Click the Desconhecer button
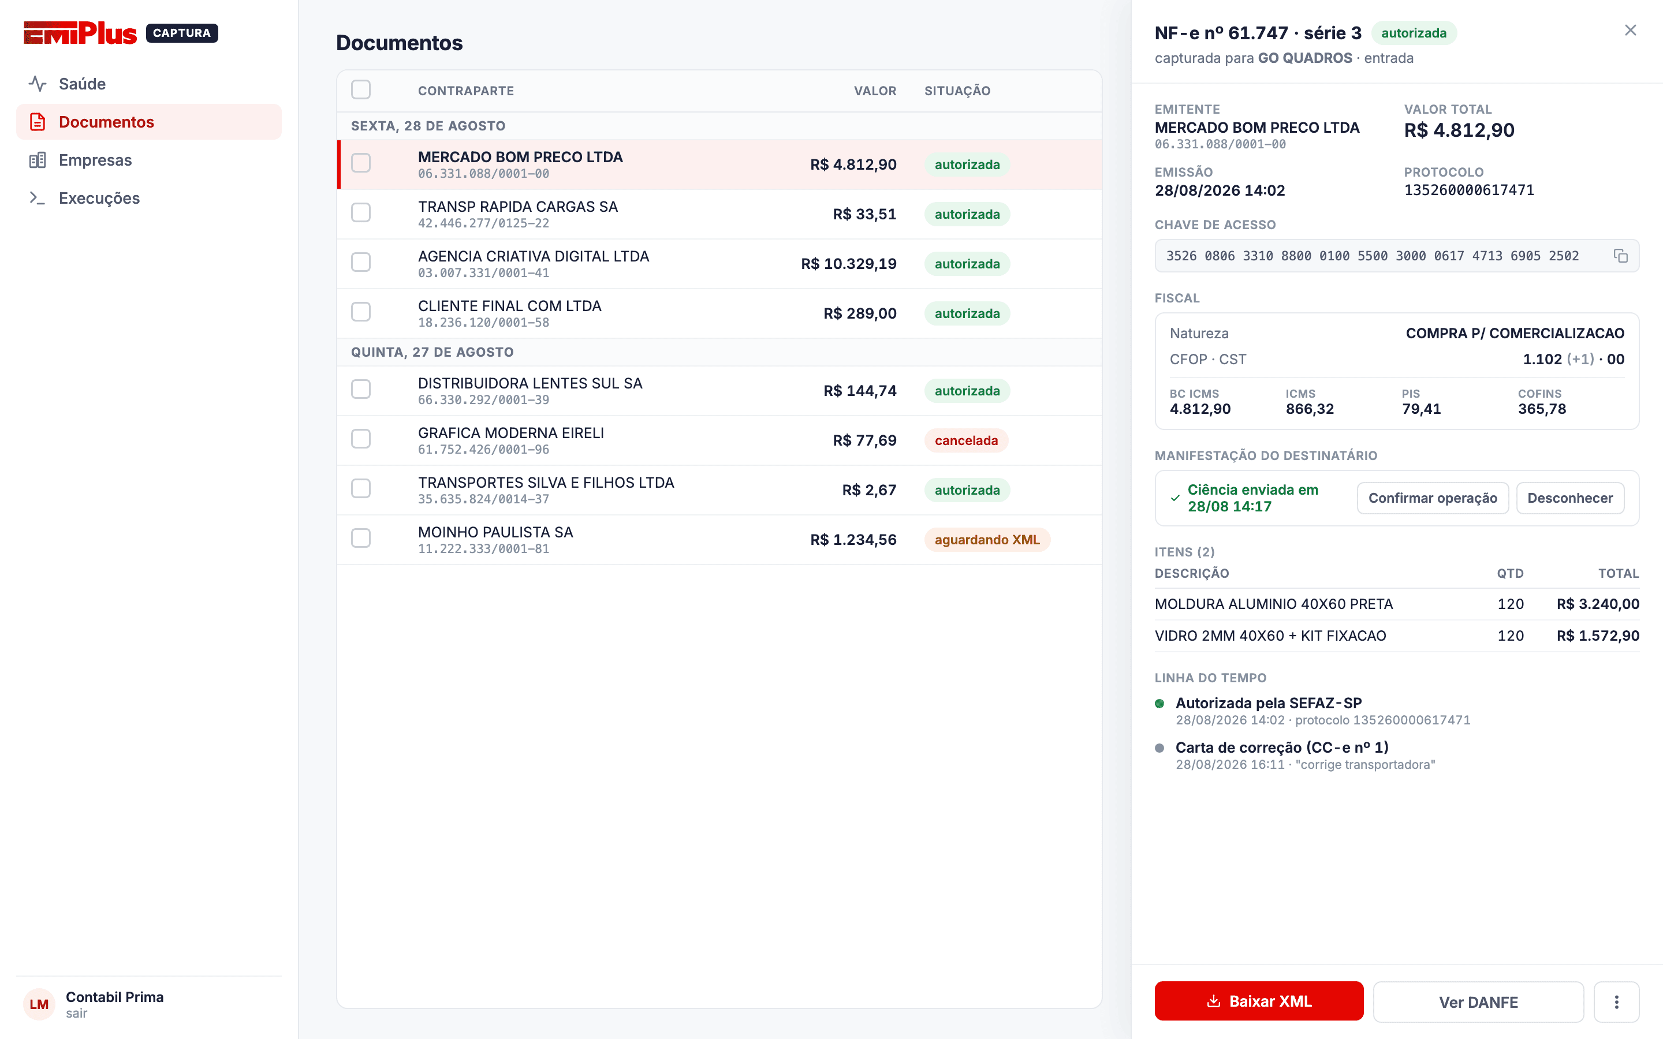Screen dimensions: 1663x1039 pos(1569,498)
